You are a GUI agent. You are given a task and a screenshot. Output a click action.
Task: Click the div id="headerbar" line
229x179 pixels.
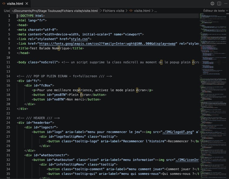pos(35,123)
